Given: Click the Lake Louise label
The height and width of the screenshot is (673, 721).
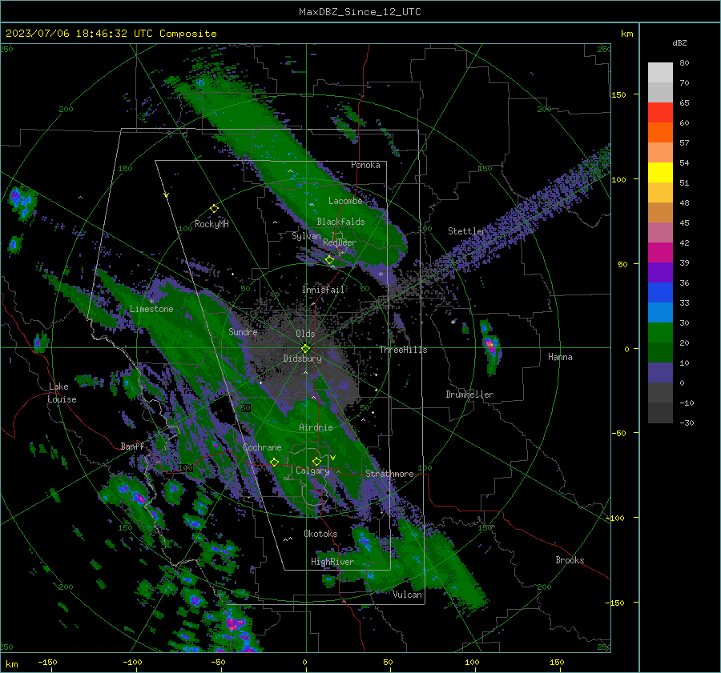Looking at the screenshot, I should pos(62,393).
